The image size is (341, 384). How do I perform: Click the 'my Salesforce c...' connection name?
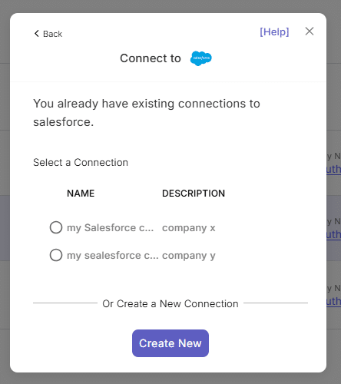(x=111, y=227)
